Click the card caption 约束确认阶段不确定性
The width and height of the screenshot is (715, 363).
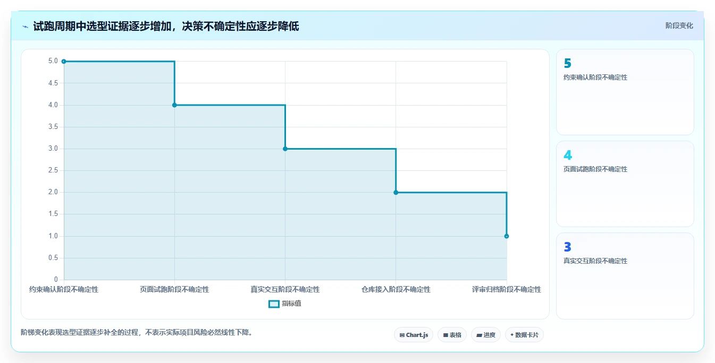(595, 77)
